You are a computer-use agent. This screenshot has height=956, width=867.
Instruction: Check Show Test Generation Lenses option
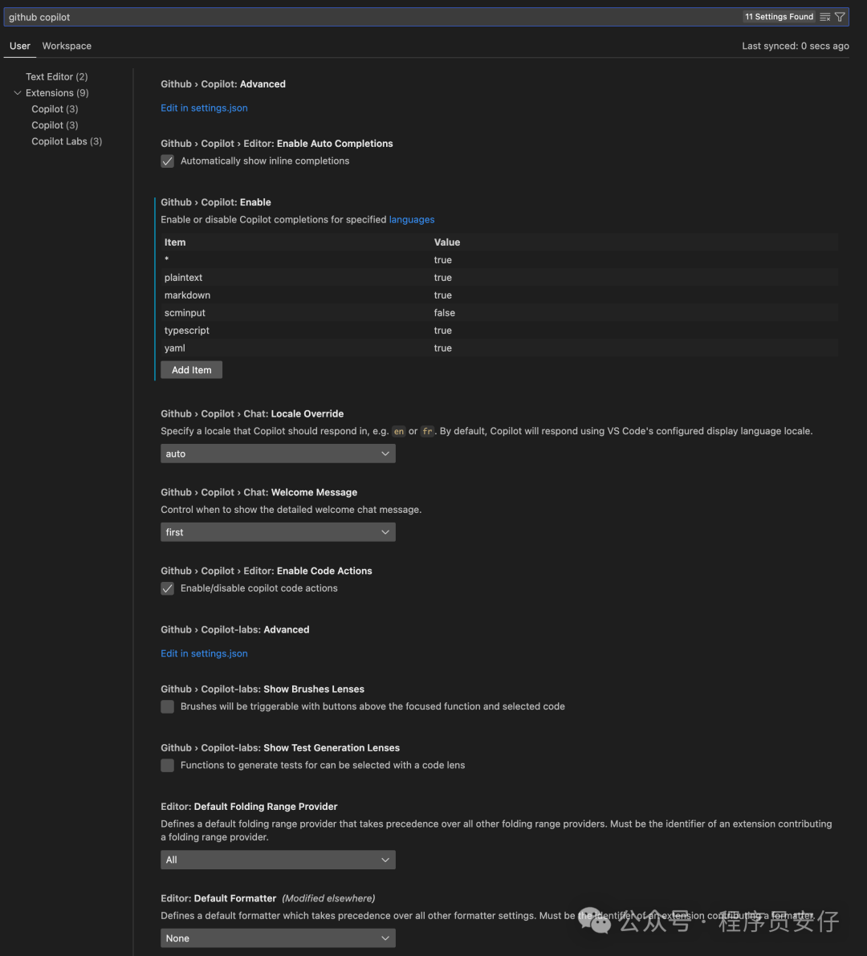tap(168, 766)
